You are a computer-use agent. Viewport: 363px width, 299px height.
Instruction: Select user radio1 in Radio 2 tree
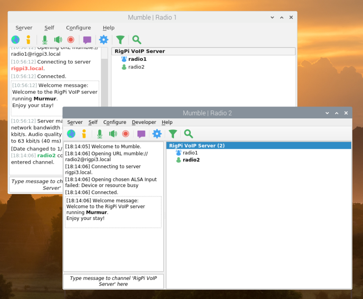190,153
